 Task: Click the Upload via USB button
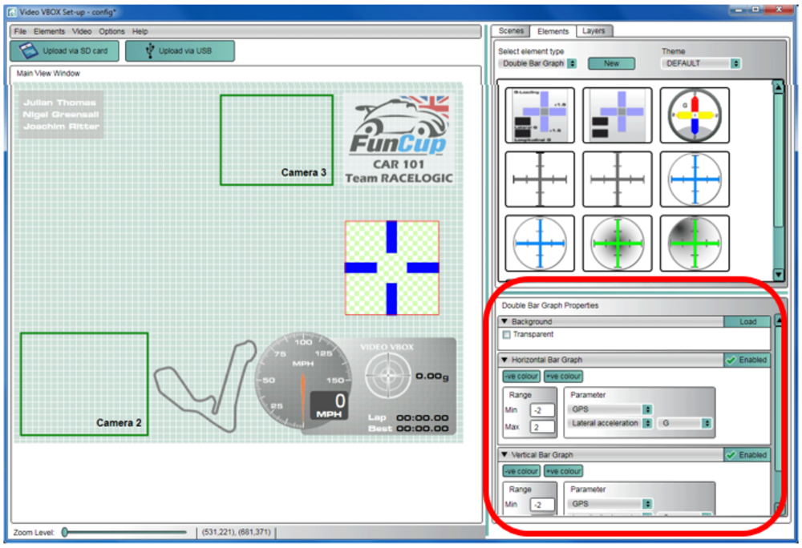(x=180, y=50)
